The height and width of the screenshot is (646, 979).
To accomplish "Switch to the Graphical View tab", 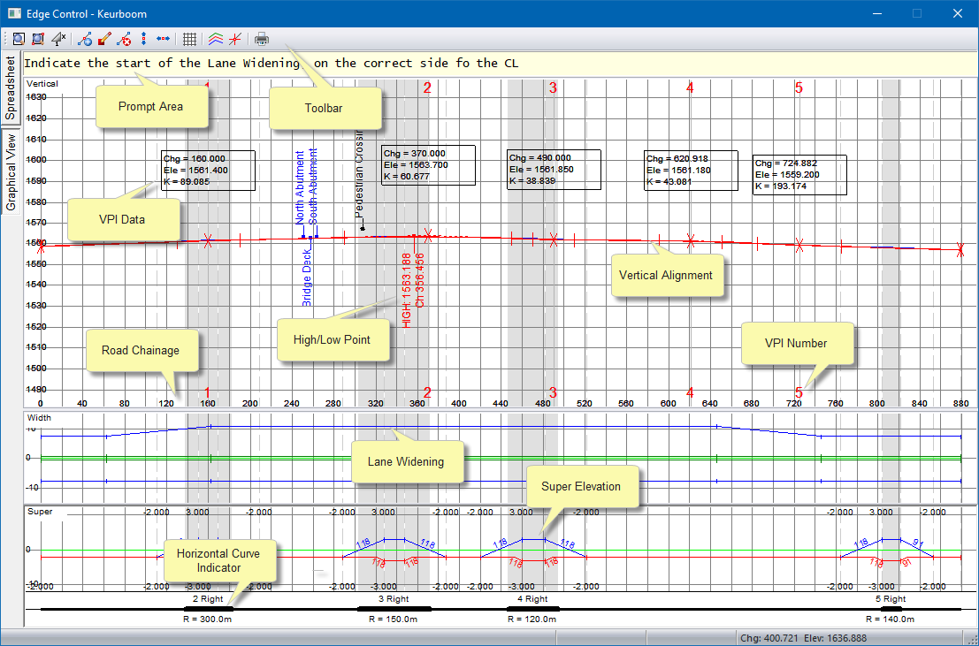I will click(11, 171).
